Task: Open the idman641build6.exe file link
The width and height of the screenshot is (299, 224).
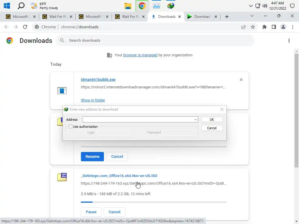Action: [98, 79]
